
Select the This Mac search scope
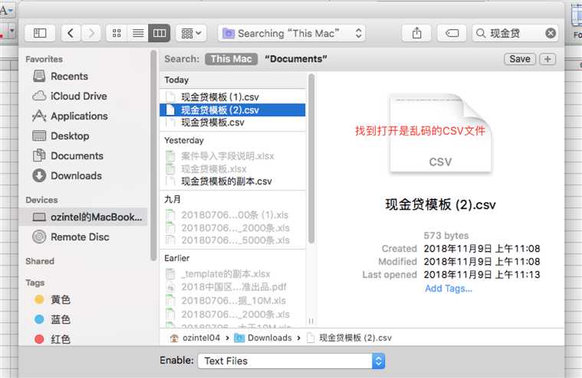[x=232, y=59]
